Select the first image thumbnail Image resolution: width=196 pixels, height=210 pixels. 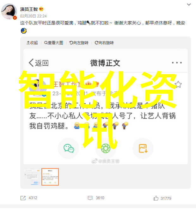pos(32,177)
